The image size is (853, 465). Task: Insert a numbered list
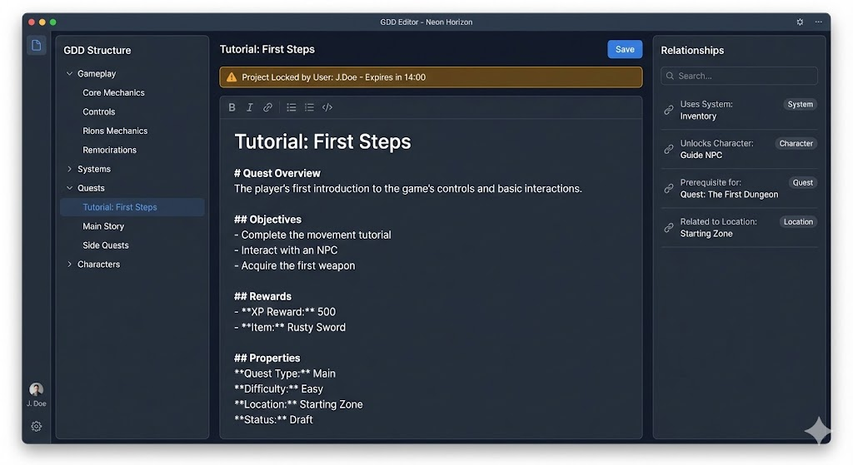click(309, 107)
